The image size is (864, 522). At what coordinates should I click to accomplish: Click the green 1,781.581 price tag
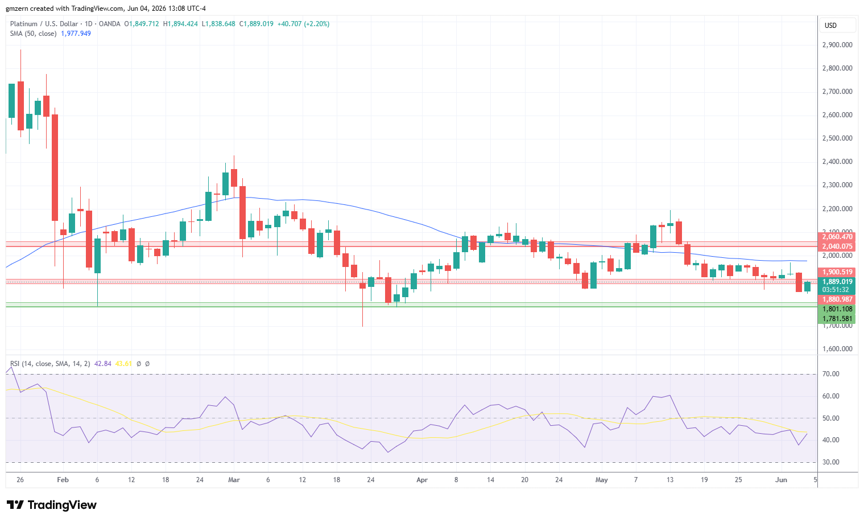837,319
